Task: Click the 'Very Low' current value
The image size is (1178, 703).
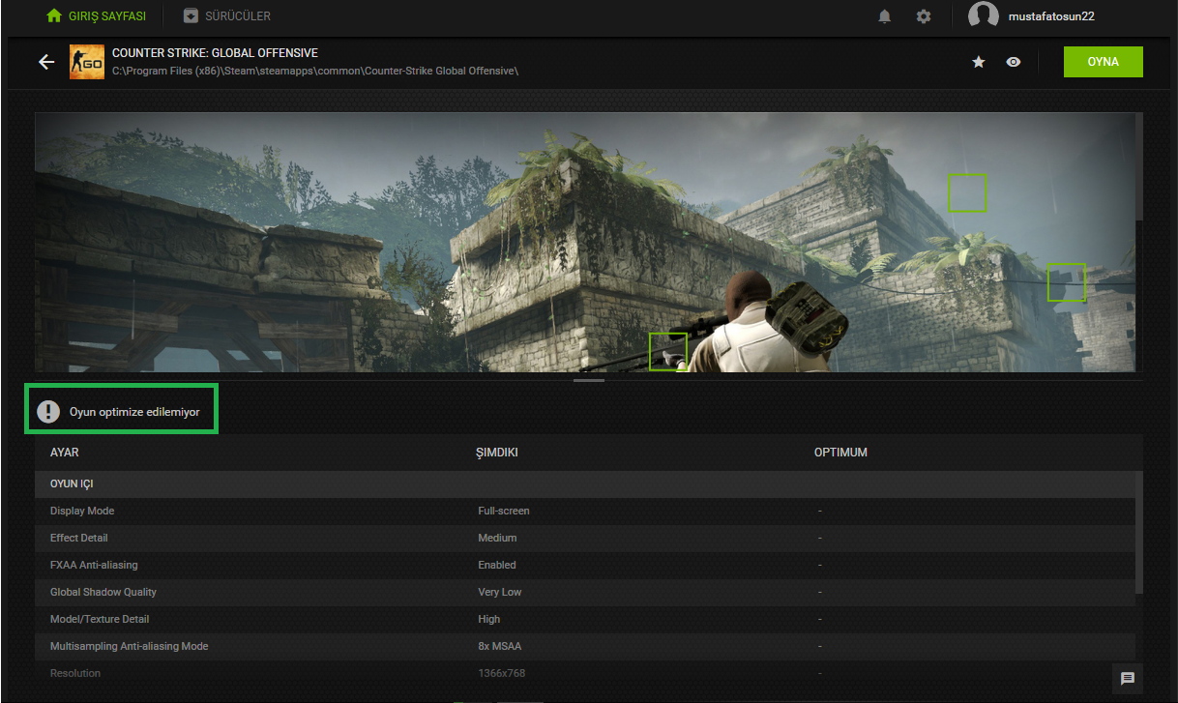Action: click(x=500, y=592)
